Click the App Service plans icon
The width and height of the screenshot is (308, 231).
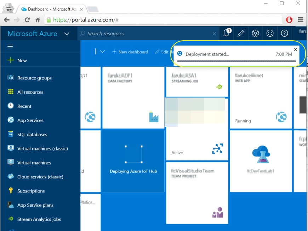[11, 205]
